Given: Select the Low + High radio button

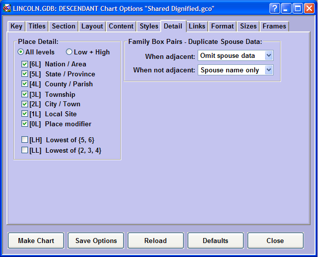Looking at the screenshot, I should click(x=69, y=52).
